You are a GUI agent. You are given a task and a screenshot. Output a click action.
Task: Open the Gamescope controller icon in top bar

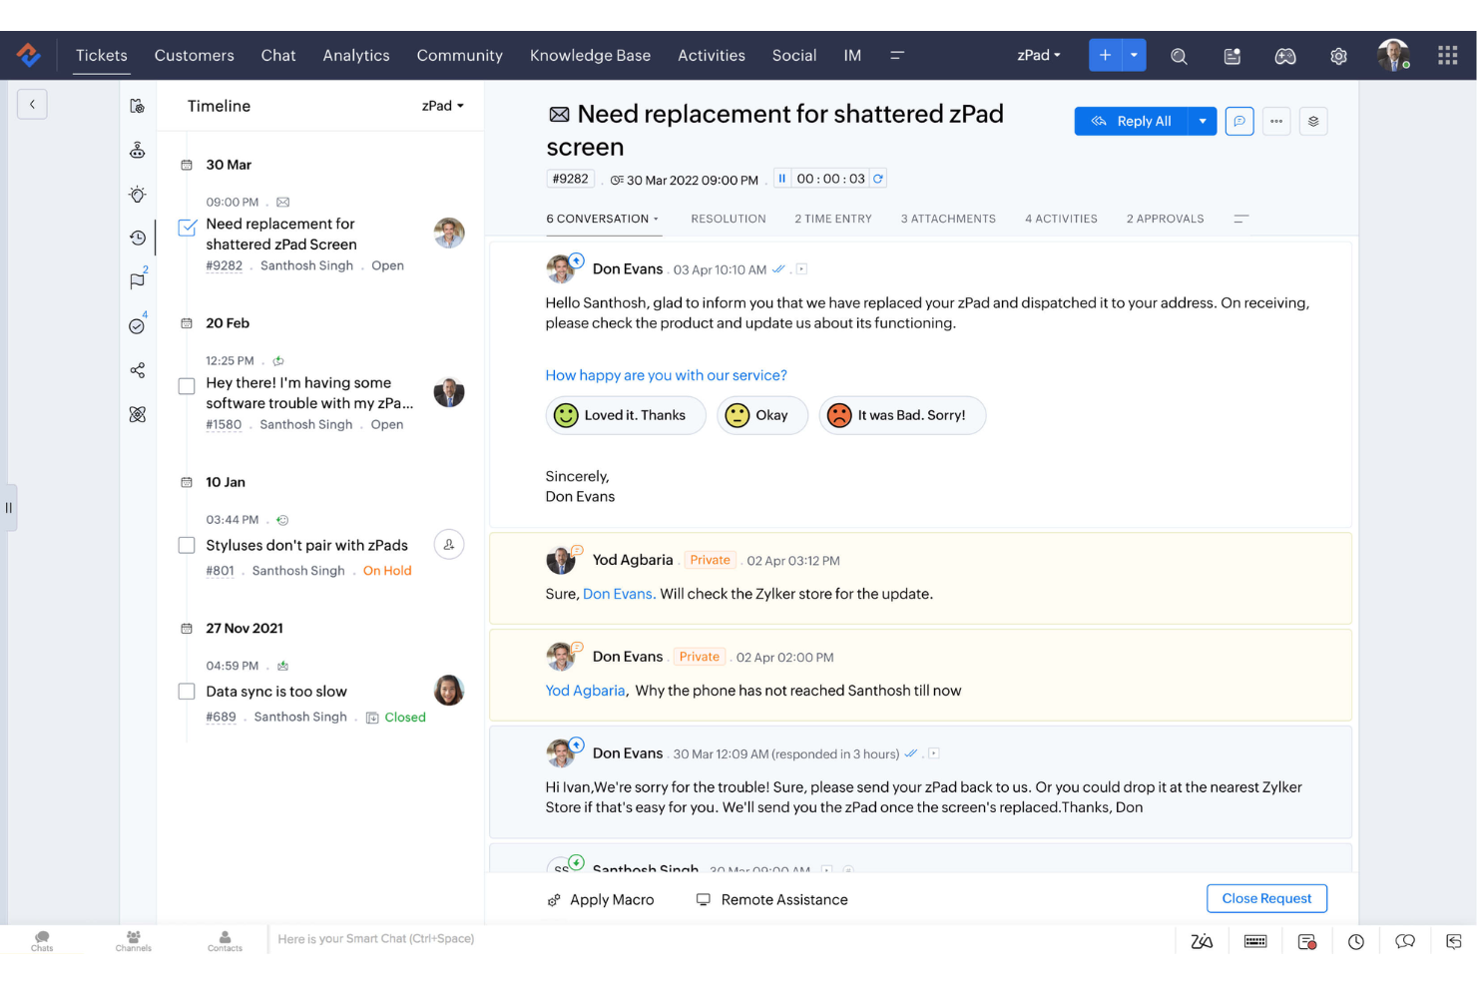[x=1285, y=56]
